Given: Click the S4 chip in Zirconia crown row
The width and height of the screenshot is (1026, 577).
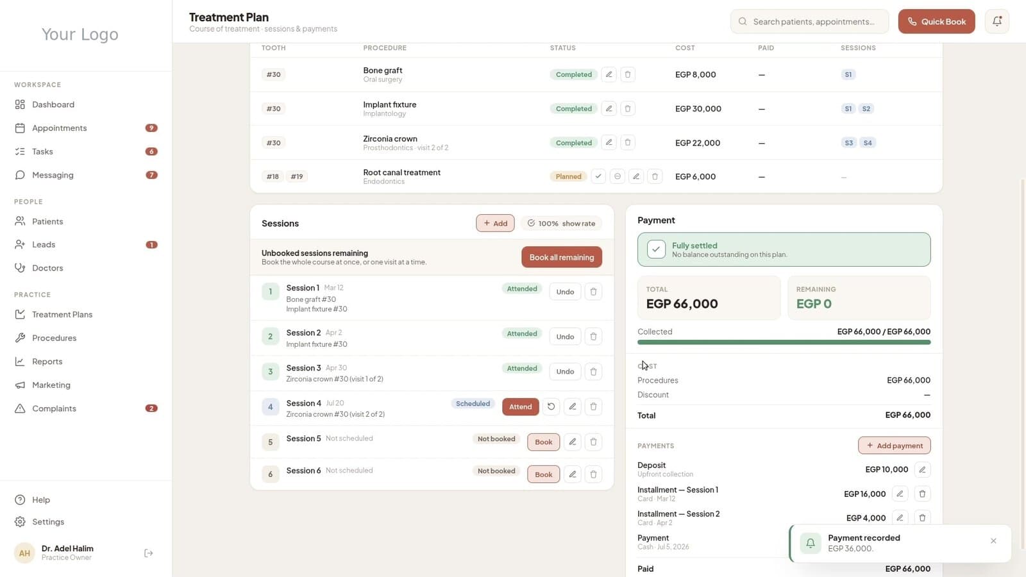Looking at the screenshot, I should 868,142.
